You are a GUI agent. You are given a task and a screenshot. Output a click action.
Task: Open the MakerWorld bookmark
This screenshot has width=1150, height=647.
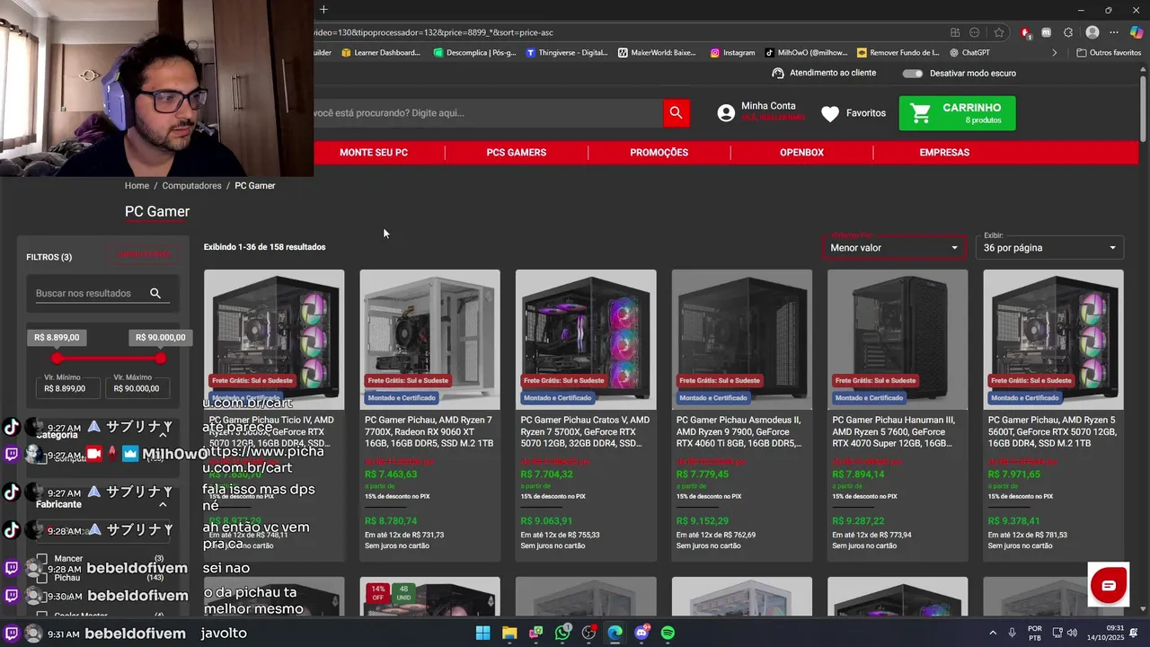click(657, 53)
